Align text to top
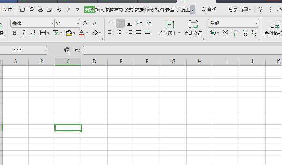 [111, 23]
